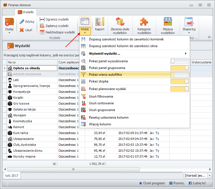Open Miejsca wydatków shop icon
The image size is (215, 189).
click(x=168, y=22)
